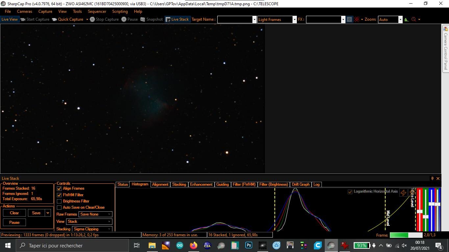The image size is (449, 252).
Task: Open the Filter (Brightness) tab
Action: (273, 184)
